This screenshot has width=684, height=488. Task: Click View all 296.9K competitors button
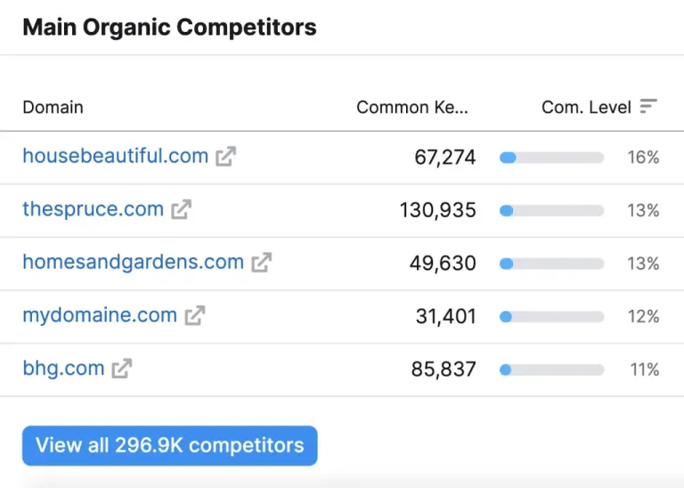pos(170,445)
